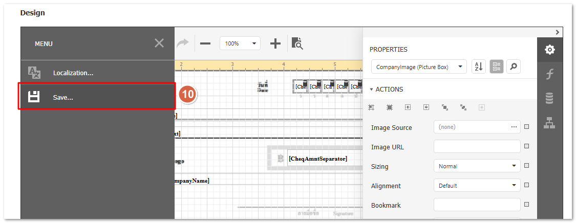This screenshot has height=223, width=576.
Task: Open the Field List database panel
Action: click(549, 98)
